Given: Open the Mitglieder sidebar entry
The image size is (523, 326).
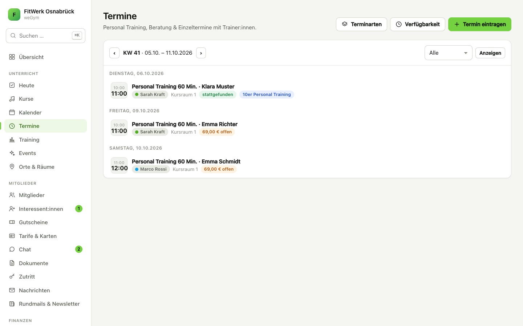Looking at the screenshot, I should 46,195.
